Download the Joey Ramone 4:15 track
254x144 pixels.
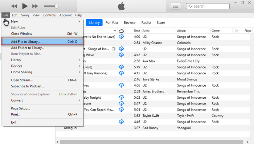click(121, 73)
